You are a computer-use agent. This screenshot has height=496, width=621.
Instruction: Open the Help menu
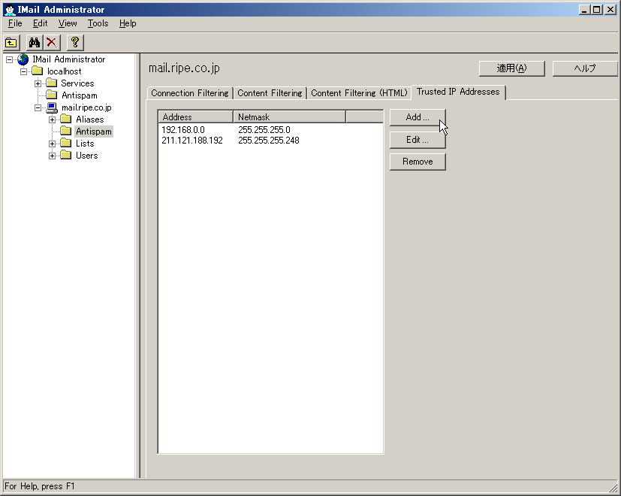[128, 23]
